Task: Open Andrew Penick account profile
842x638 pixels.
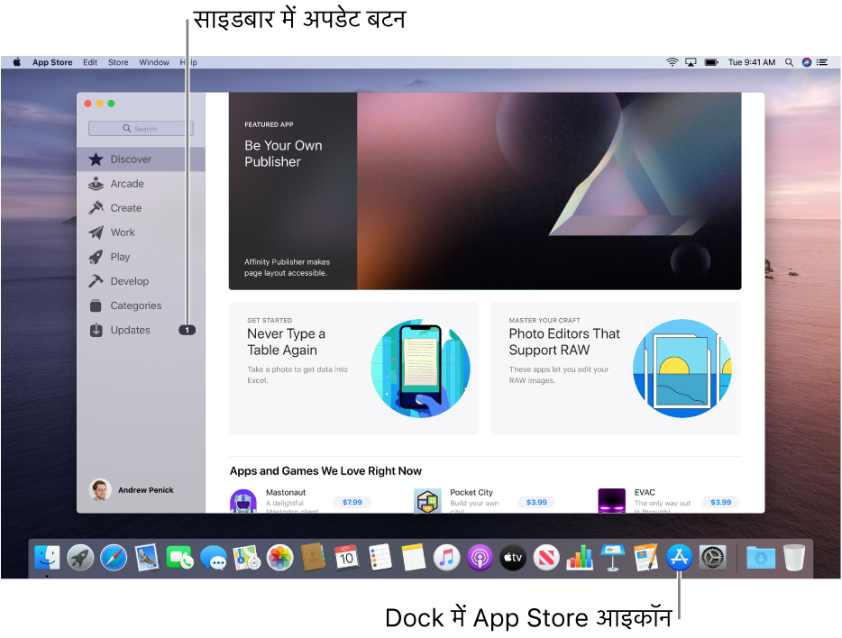Action: (132, 490)
